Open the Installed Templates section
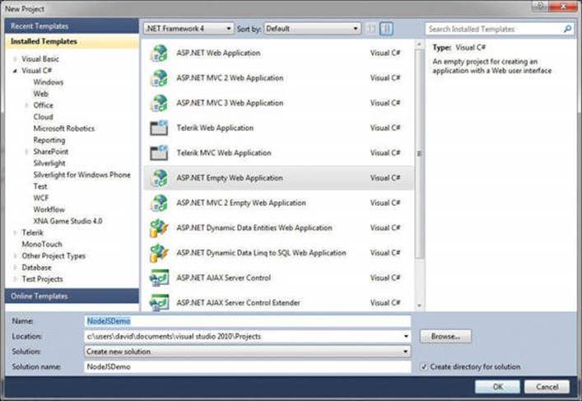This screenshot has height=401, width=582. [72, 42]
